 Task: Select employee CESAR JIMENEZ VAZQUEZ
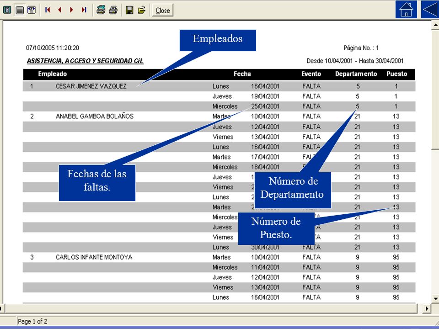click(x=91, y=86)
